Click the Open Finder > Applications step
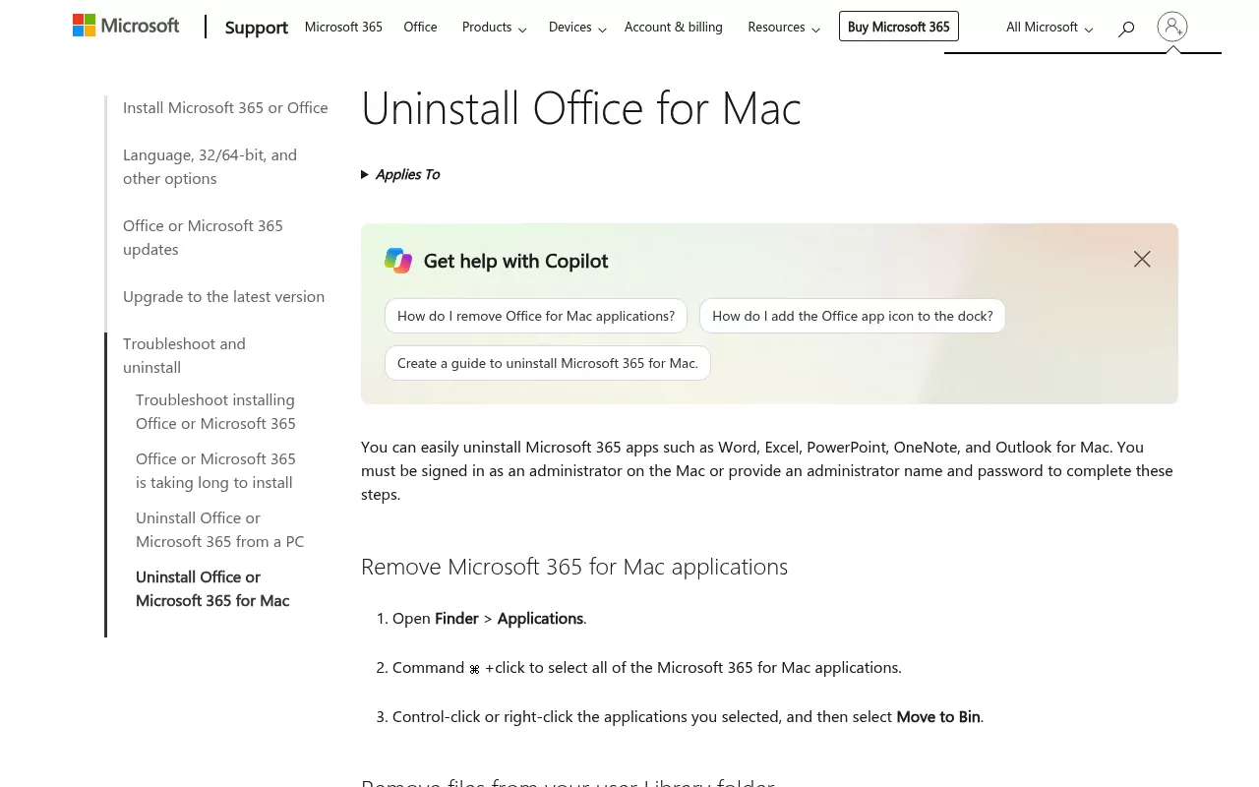 [489, 619]
